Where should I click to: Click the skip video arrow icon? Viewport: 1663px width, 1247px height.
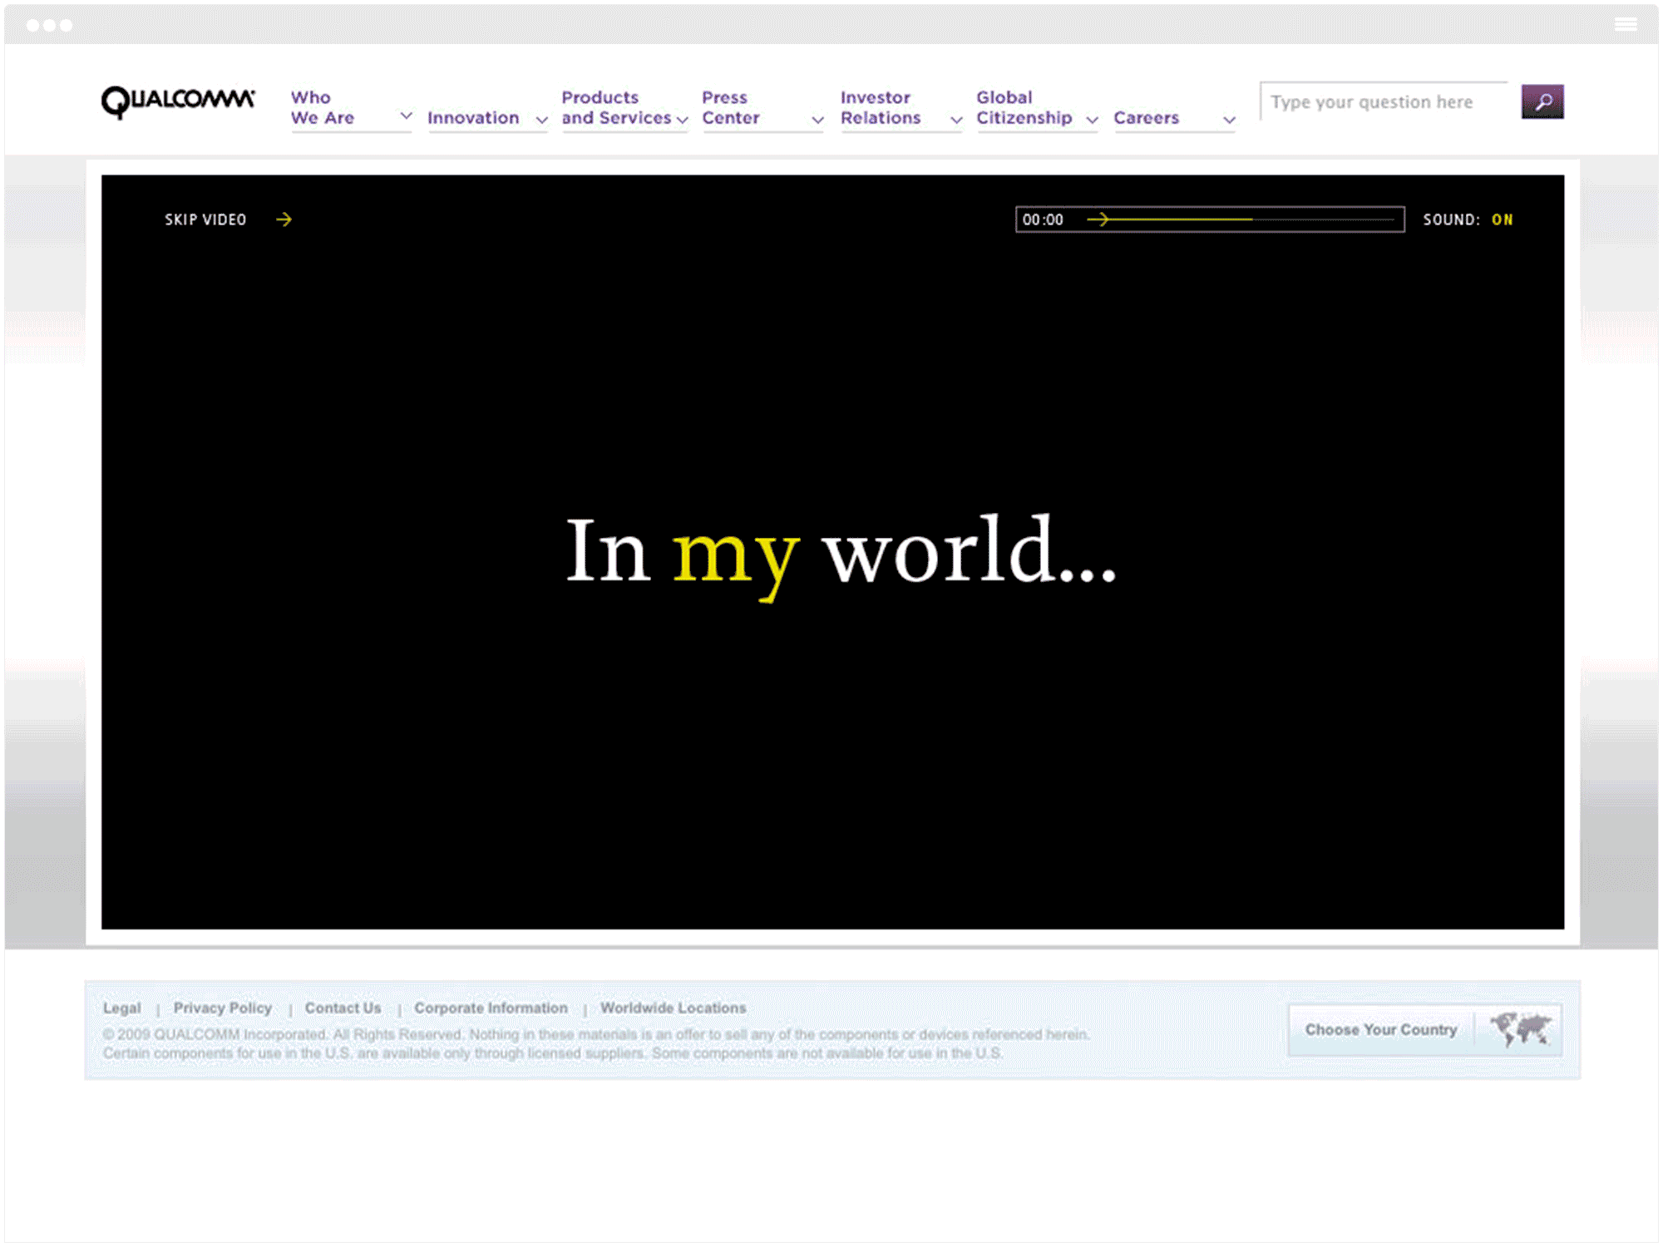pos(286,219)
